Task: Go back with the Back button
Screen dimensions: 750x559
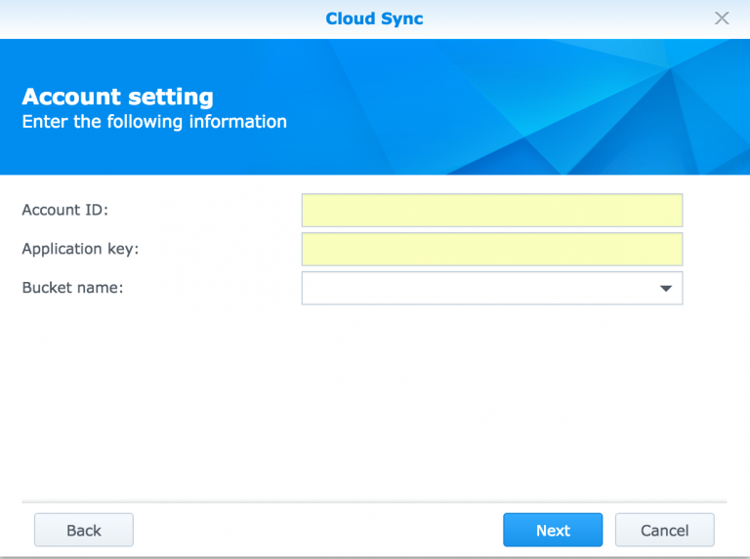Action: tap(84, 530)
